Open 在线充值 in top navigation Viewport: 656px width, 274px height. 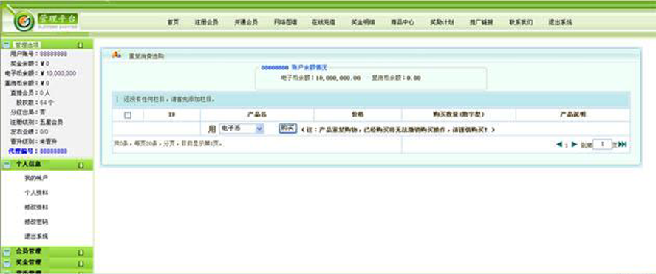click(324, 22)
